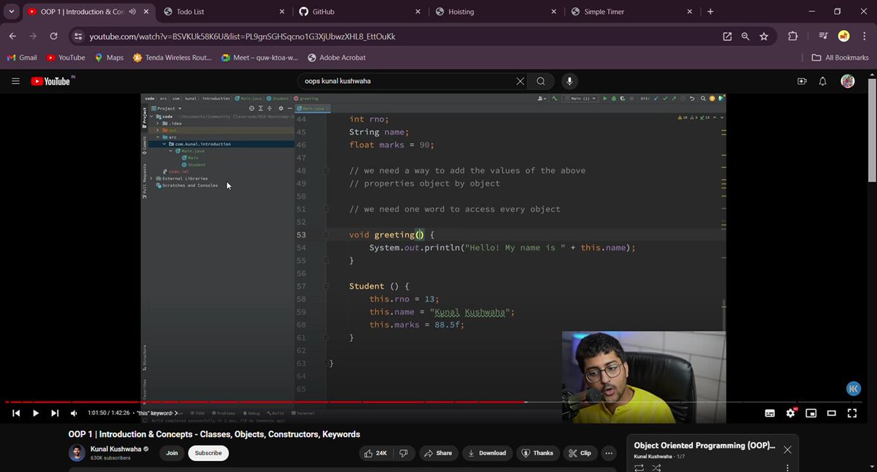Open the "this" keyword chapter list
The height and width of the screenshot is (472, 877).
click(156, 413)
